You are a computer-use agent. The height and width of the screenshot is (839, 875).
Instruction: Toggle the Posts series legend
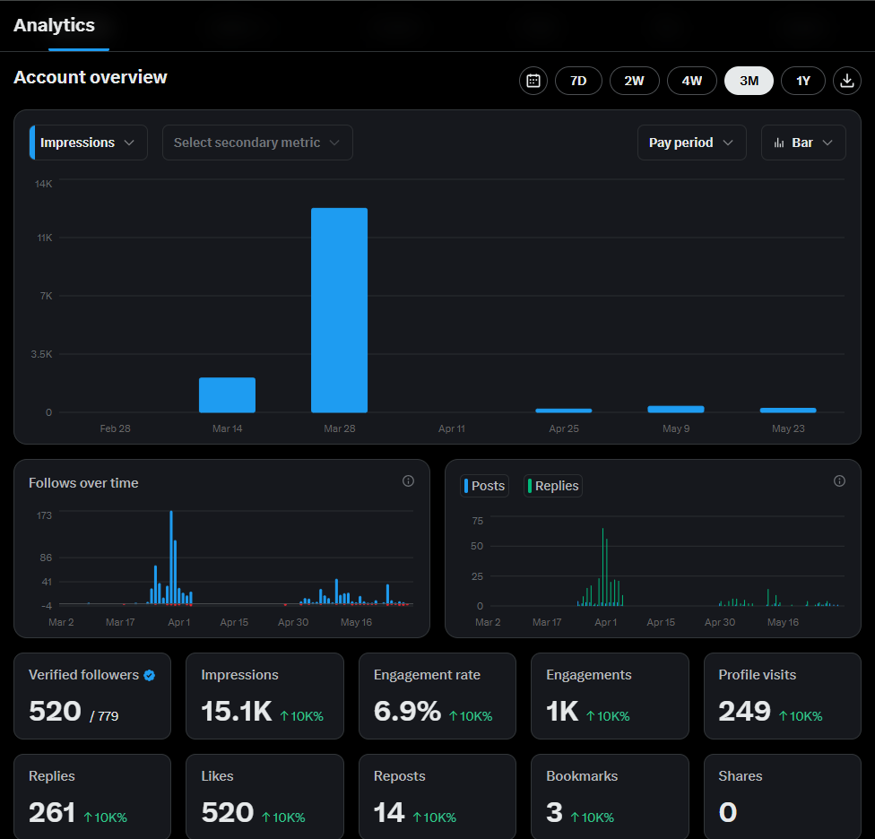[484, 486]
